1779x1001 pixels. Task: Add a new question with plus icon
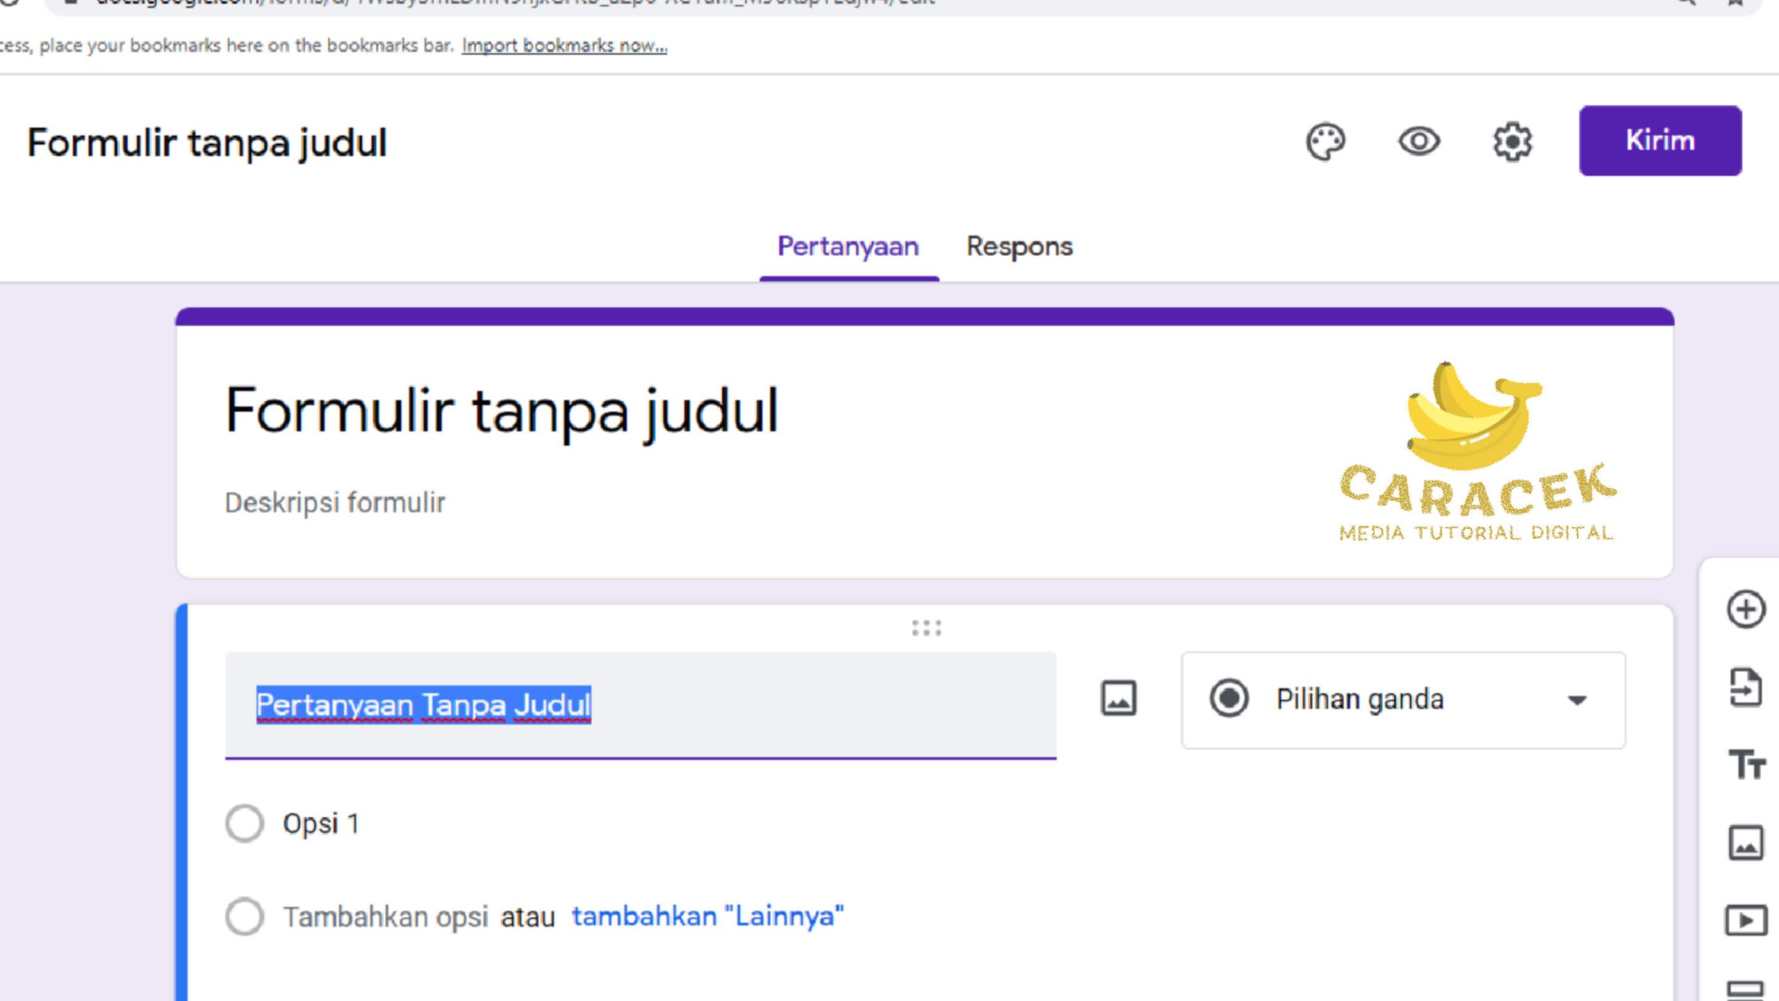click(x=1746, y=610)
